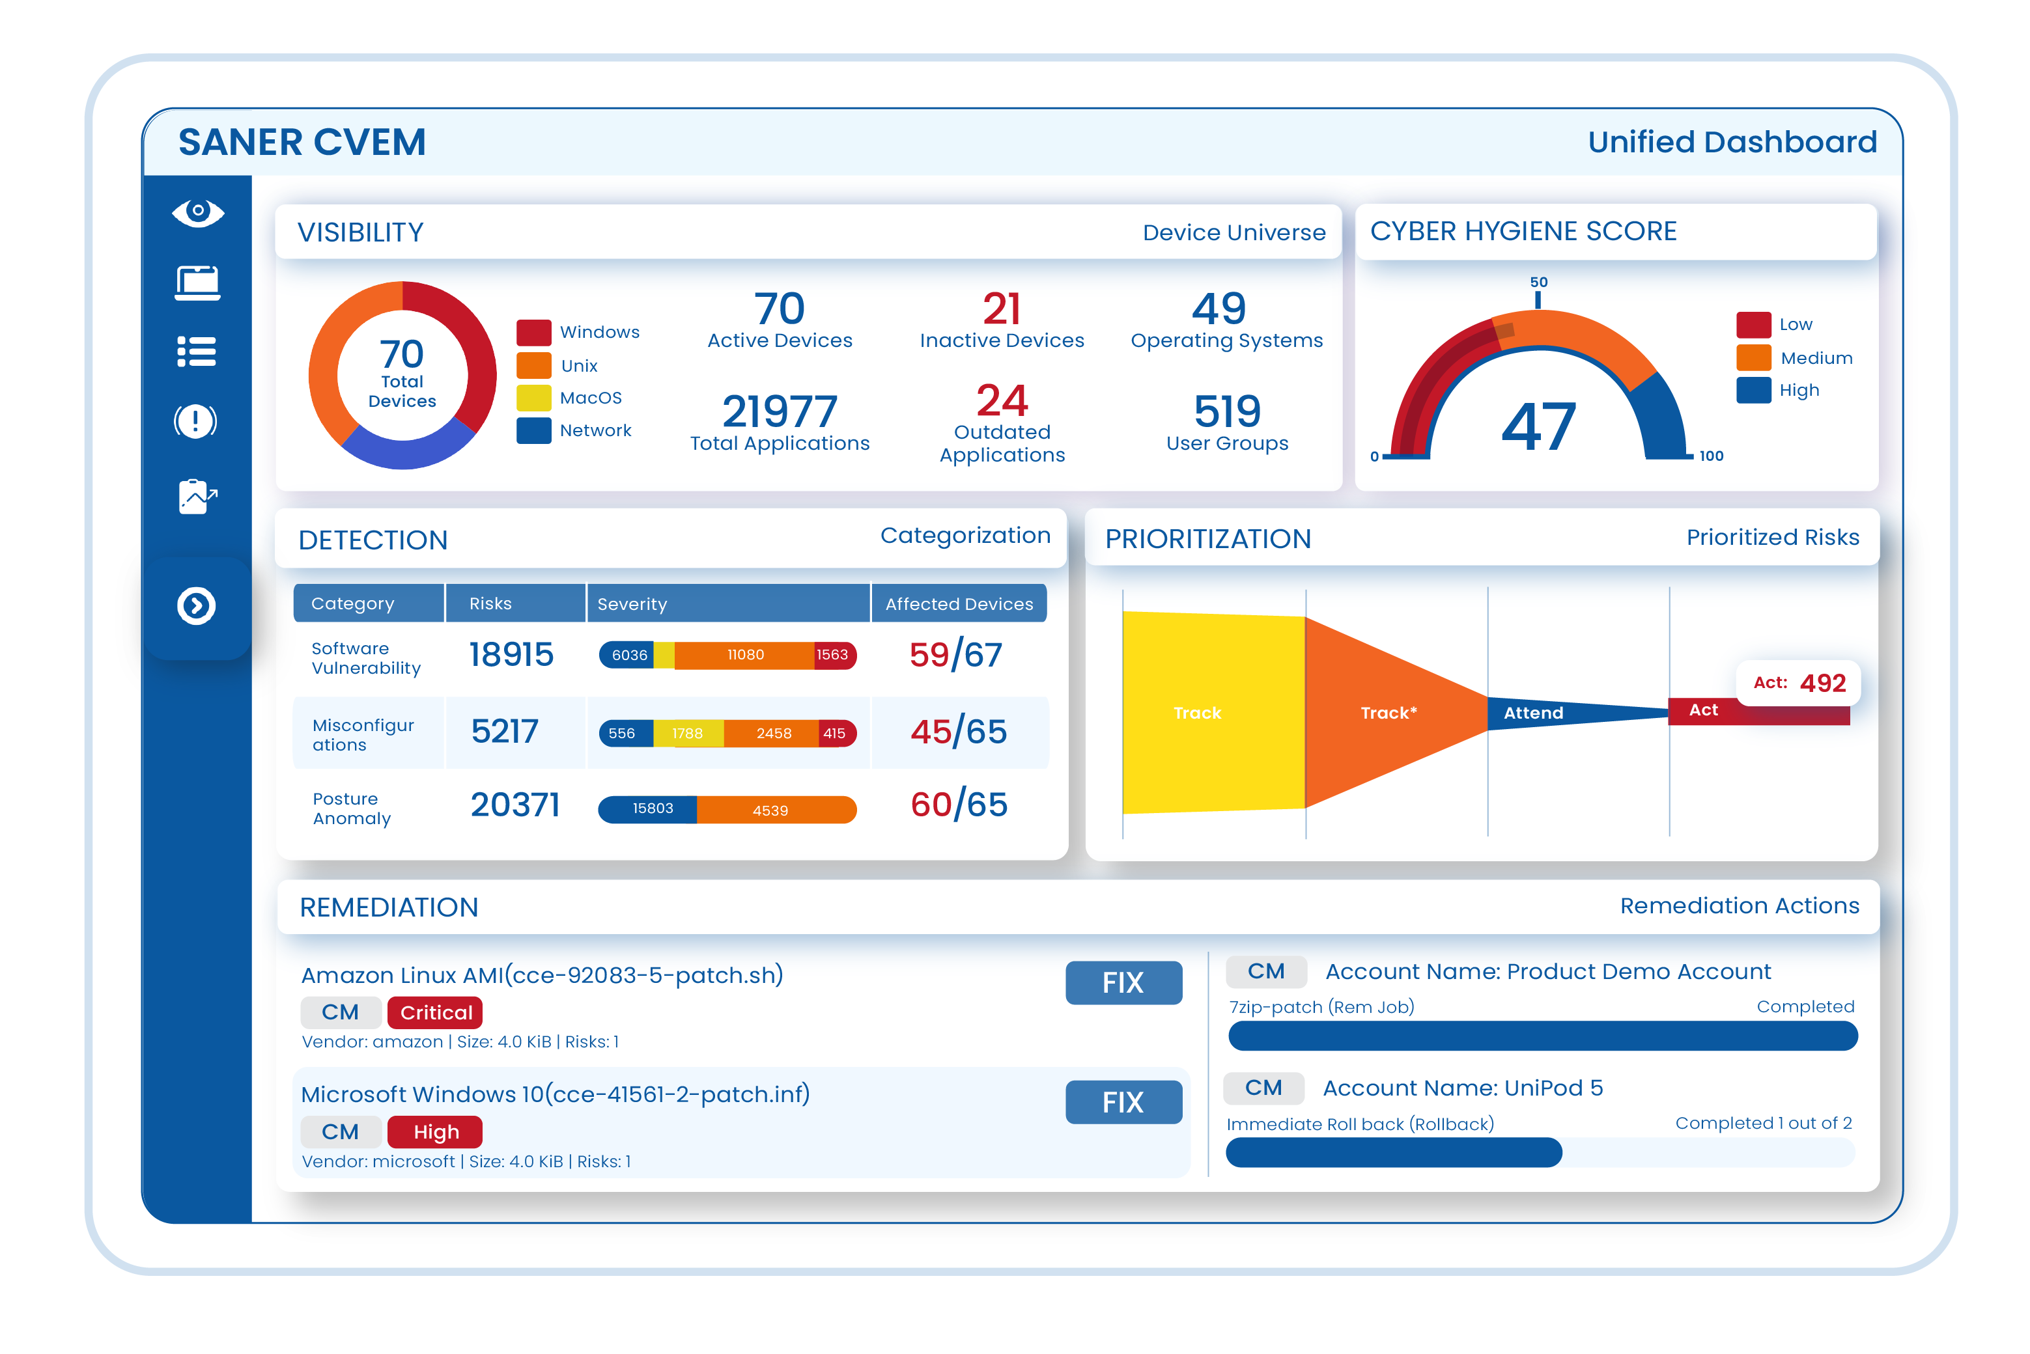Click the Act: 492 tooltip badge
Screen dimensions: 2030x1354
point(1799,683)
